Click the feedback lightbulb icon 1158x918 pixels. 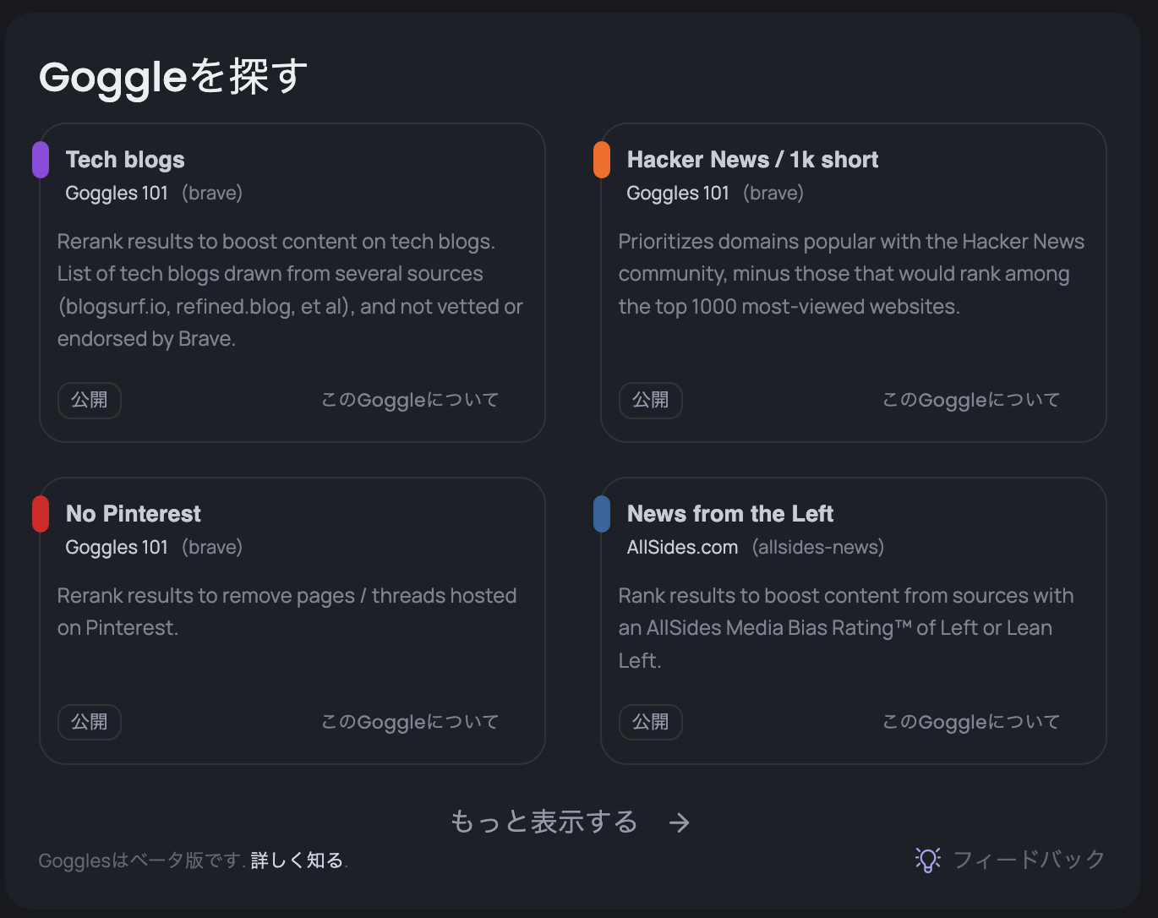(x=927, y=860)
